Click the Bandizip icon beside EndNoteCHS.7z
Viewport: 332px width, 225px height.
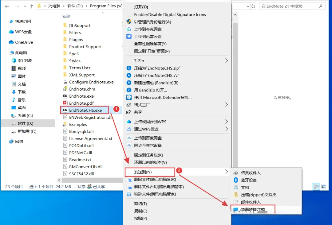[x=129, y=76]
